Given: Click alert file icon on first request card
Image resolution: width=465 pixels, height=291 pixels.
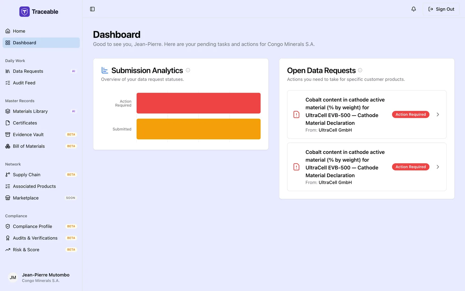Looking at the screenshot, I should point(296,114).
